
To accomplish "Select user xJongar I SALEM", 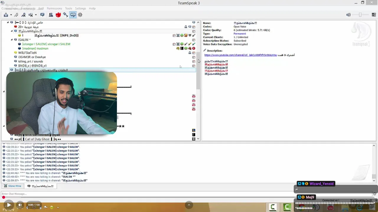I will [x=46, y=44].
